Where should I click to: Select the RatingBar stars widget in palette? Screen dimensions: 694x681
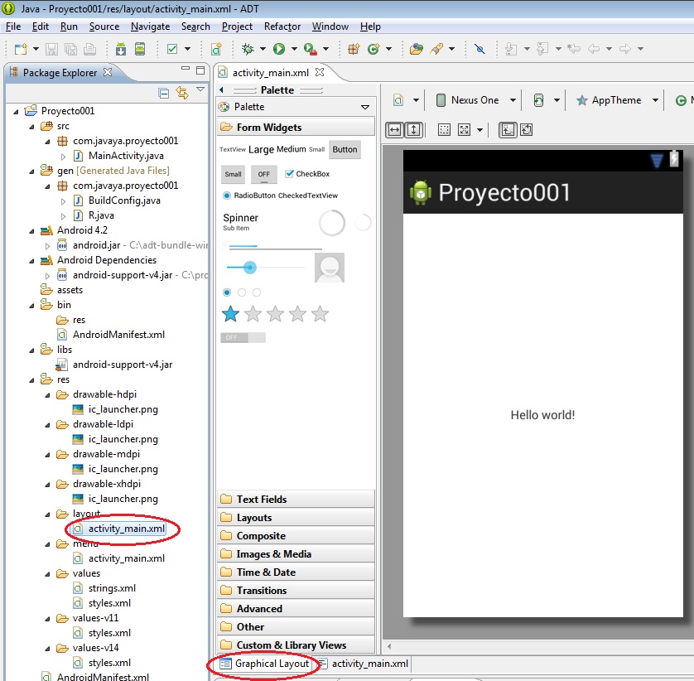click(x=275, y=314)
